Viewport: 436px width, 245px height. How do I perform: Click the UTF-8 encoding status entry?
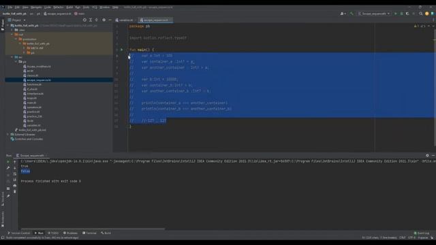coord(411,238)
